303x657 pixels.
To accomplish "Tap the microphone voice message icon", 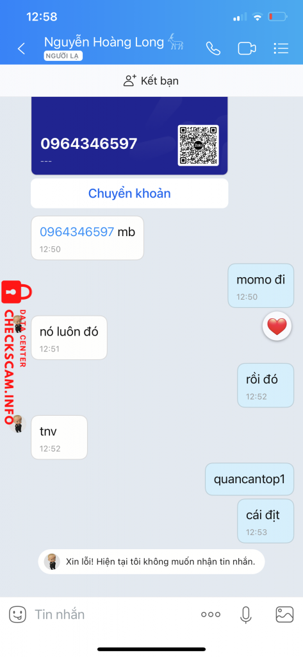I will (x=245, y=614).
